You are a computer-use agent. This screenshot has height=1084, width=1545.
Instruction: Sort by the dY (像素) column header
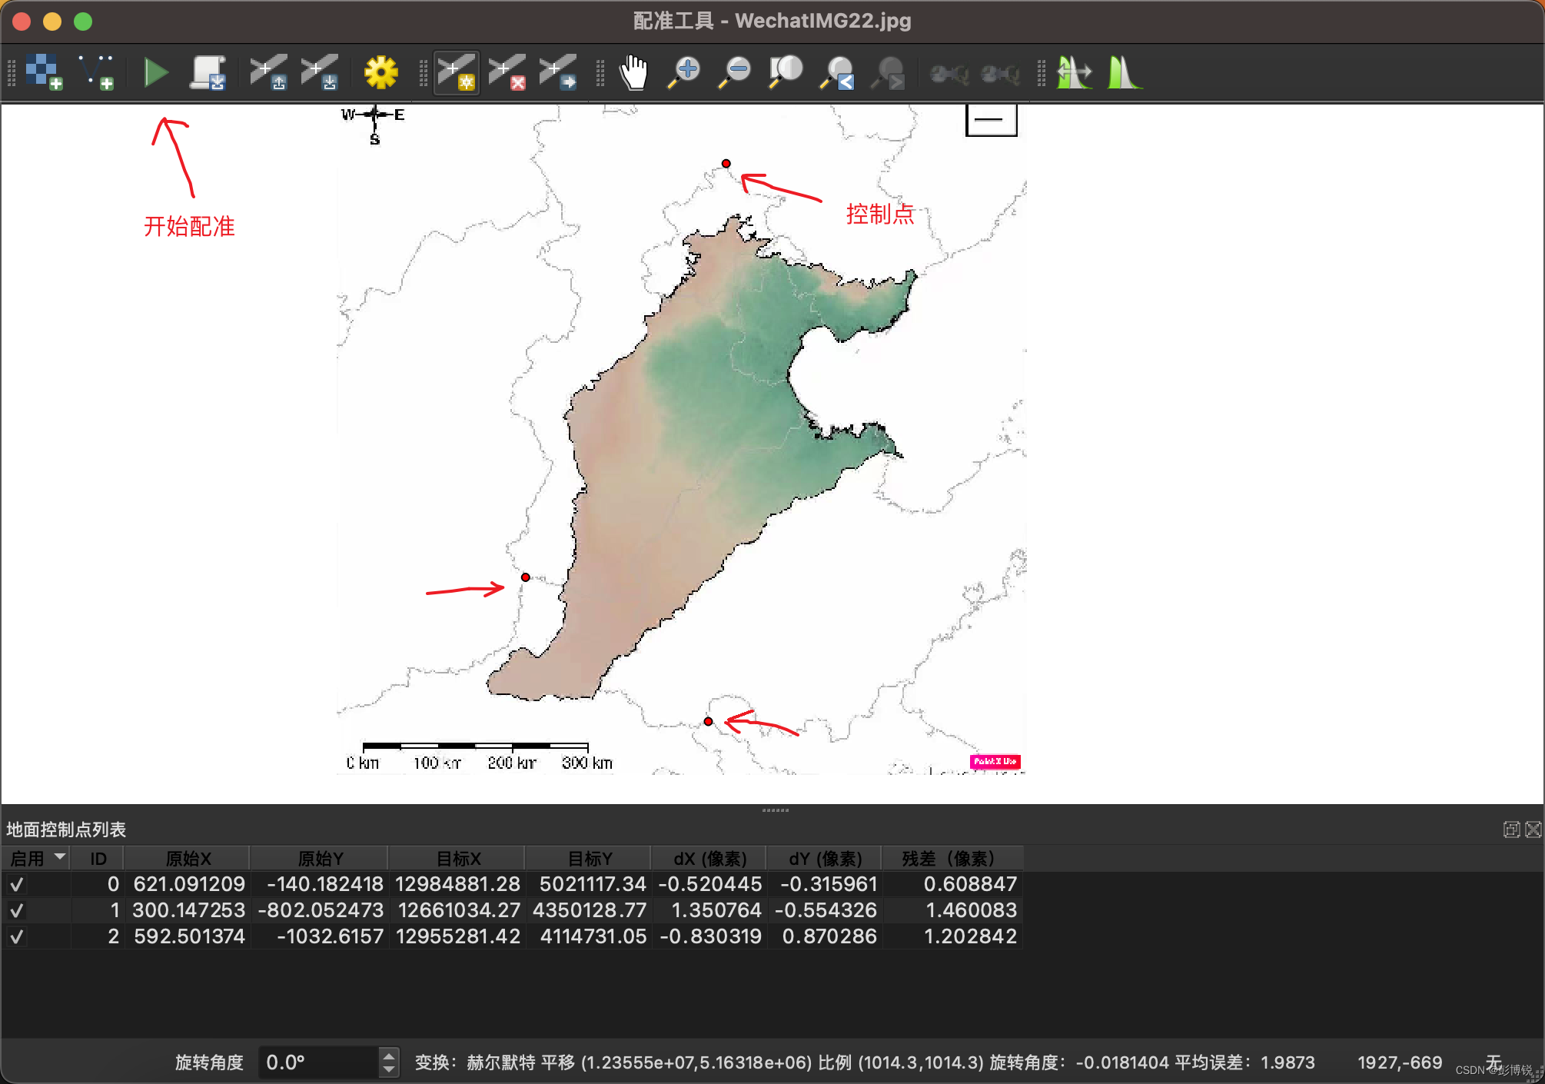pyautogui.click(x=825, y=858)
